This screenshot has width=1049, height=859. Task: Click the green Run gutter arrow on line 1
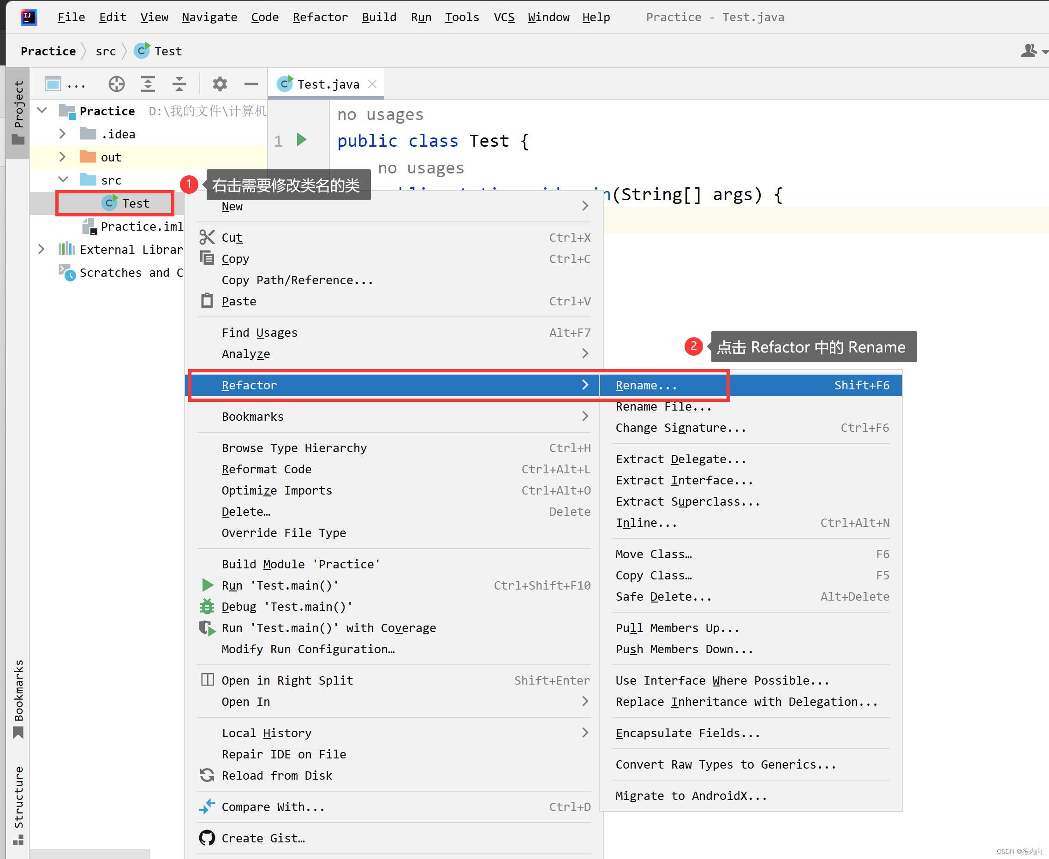point(301,139)
